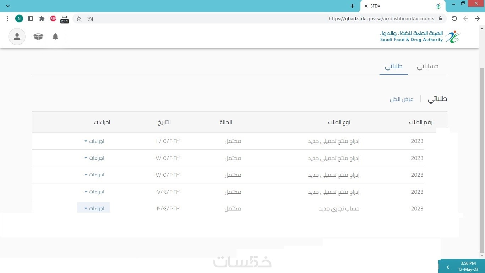Select the SFDA browser tab
This screenshot has width=485, height=273.
point(403,6)
